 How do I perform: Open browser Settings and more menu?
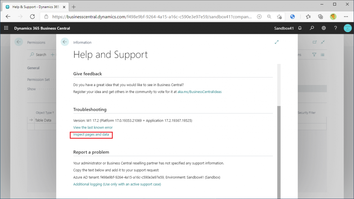[346, 17]
